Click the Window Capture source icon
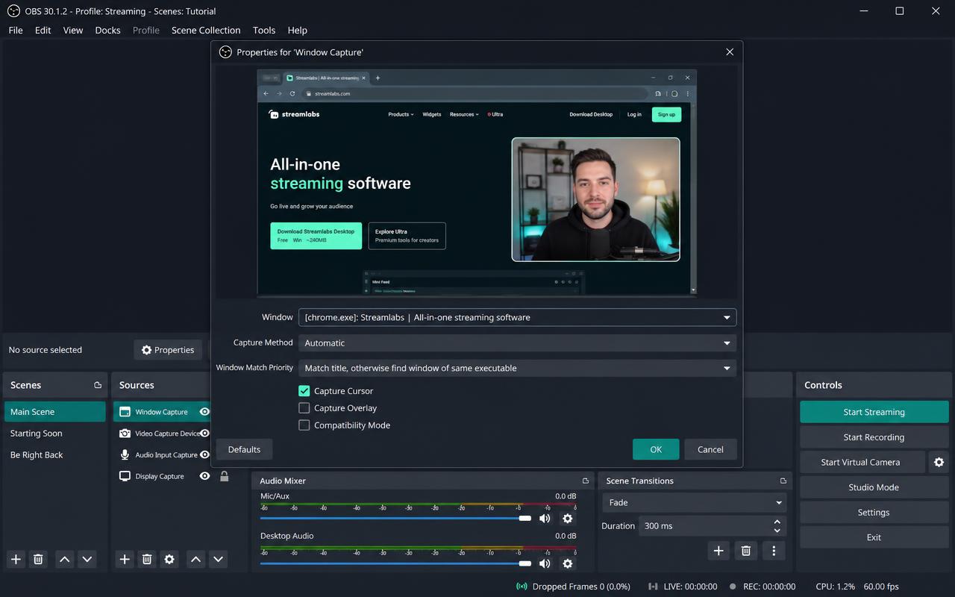Screen dimensions: 955x597 click(125, 412)
